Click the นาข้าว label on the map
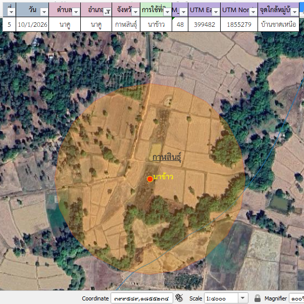 (163, 177)
